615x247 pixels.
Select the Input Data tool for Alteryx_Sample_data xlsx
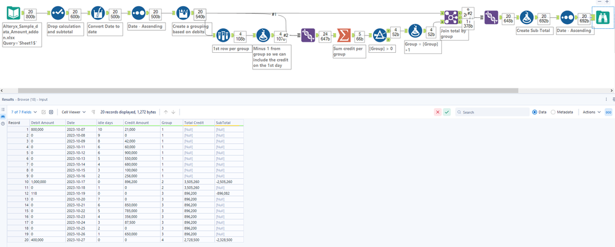point(14,14)
